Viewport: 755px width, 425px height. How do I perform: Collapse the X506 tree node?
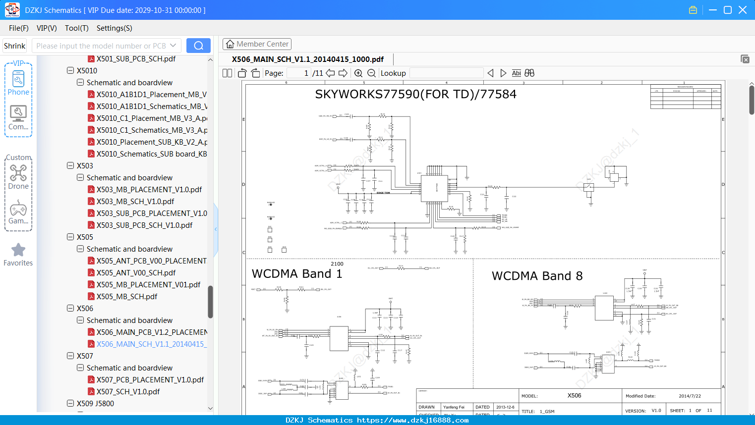(70, 309)
